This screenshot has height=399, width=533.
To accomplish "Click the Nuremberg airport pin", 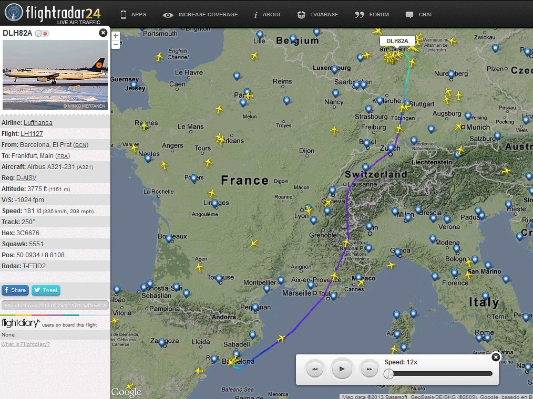I will [451, 75].
